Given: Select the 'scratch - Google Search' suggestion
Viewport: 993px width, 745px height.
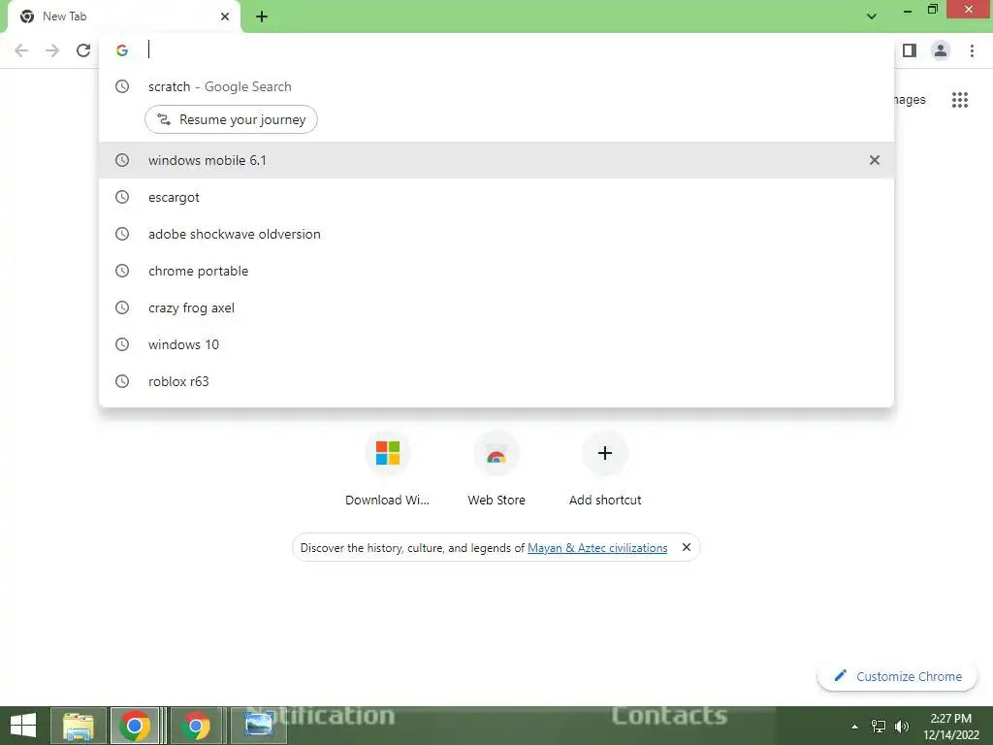Looking at the screenshot, I should (496, 86).
